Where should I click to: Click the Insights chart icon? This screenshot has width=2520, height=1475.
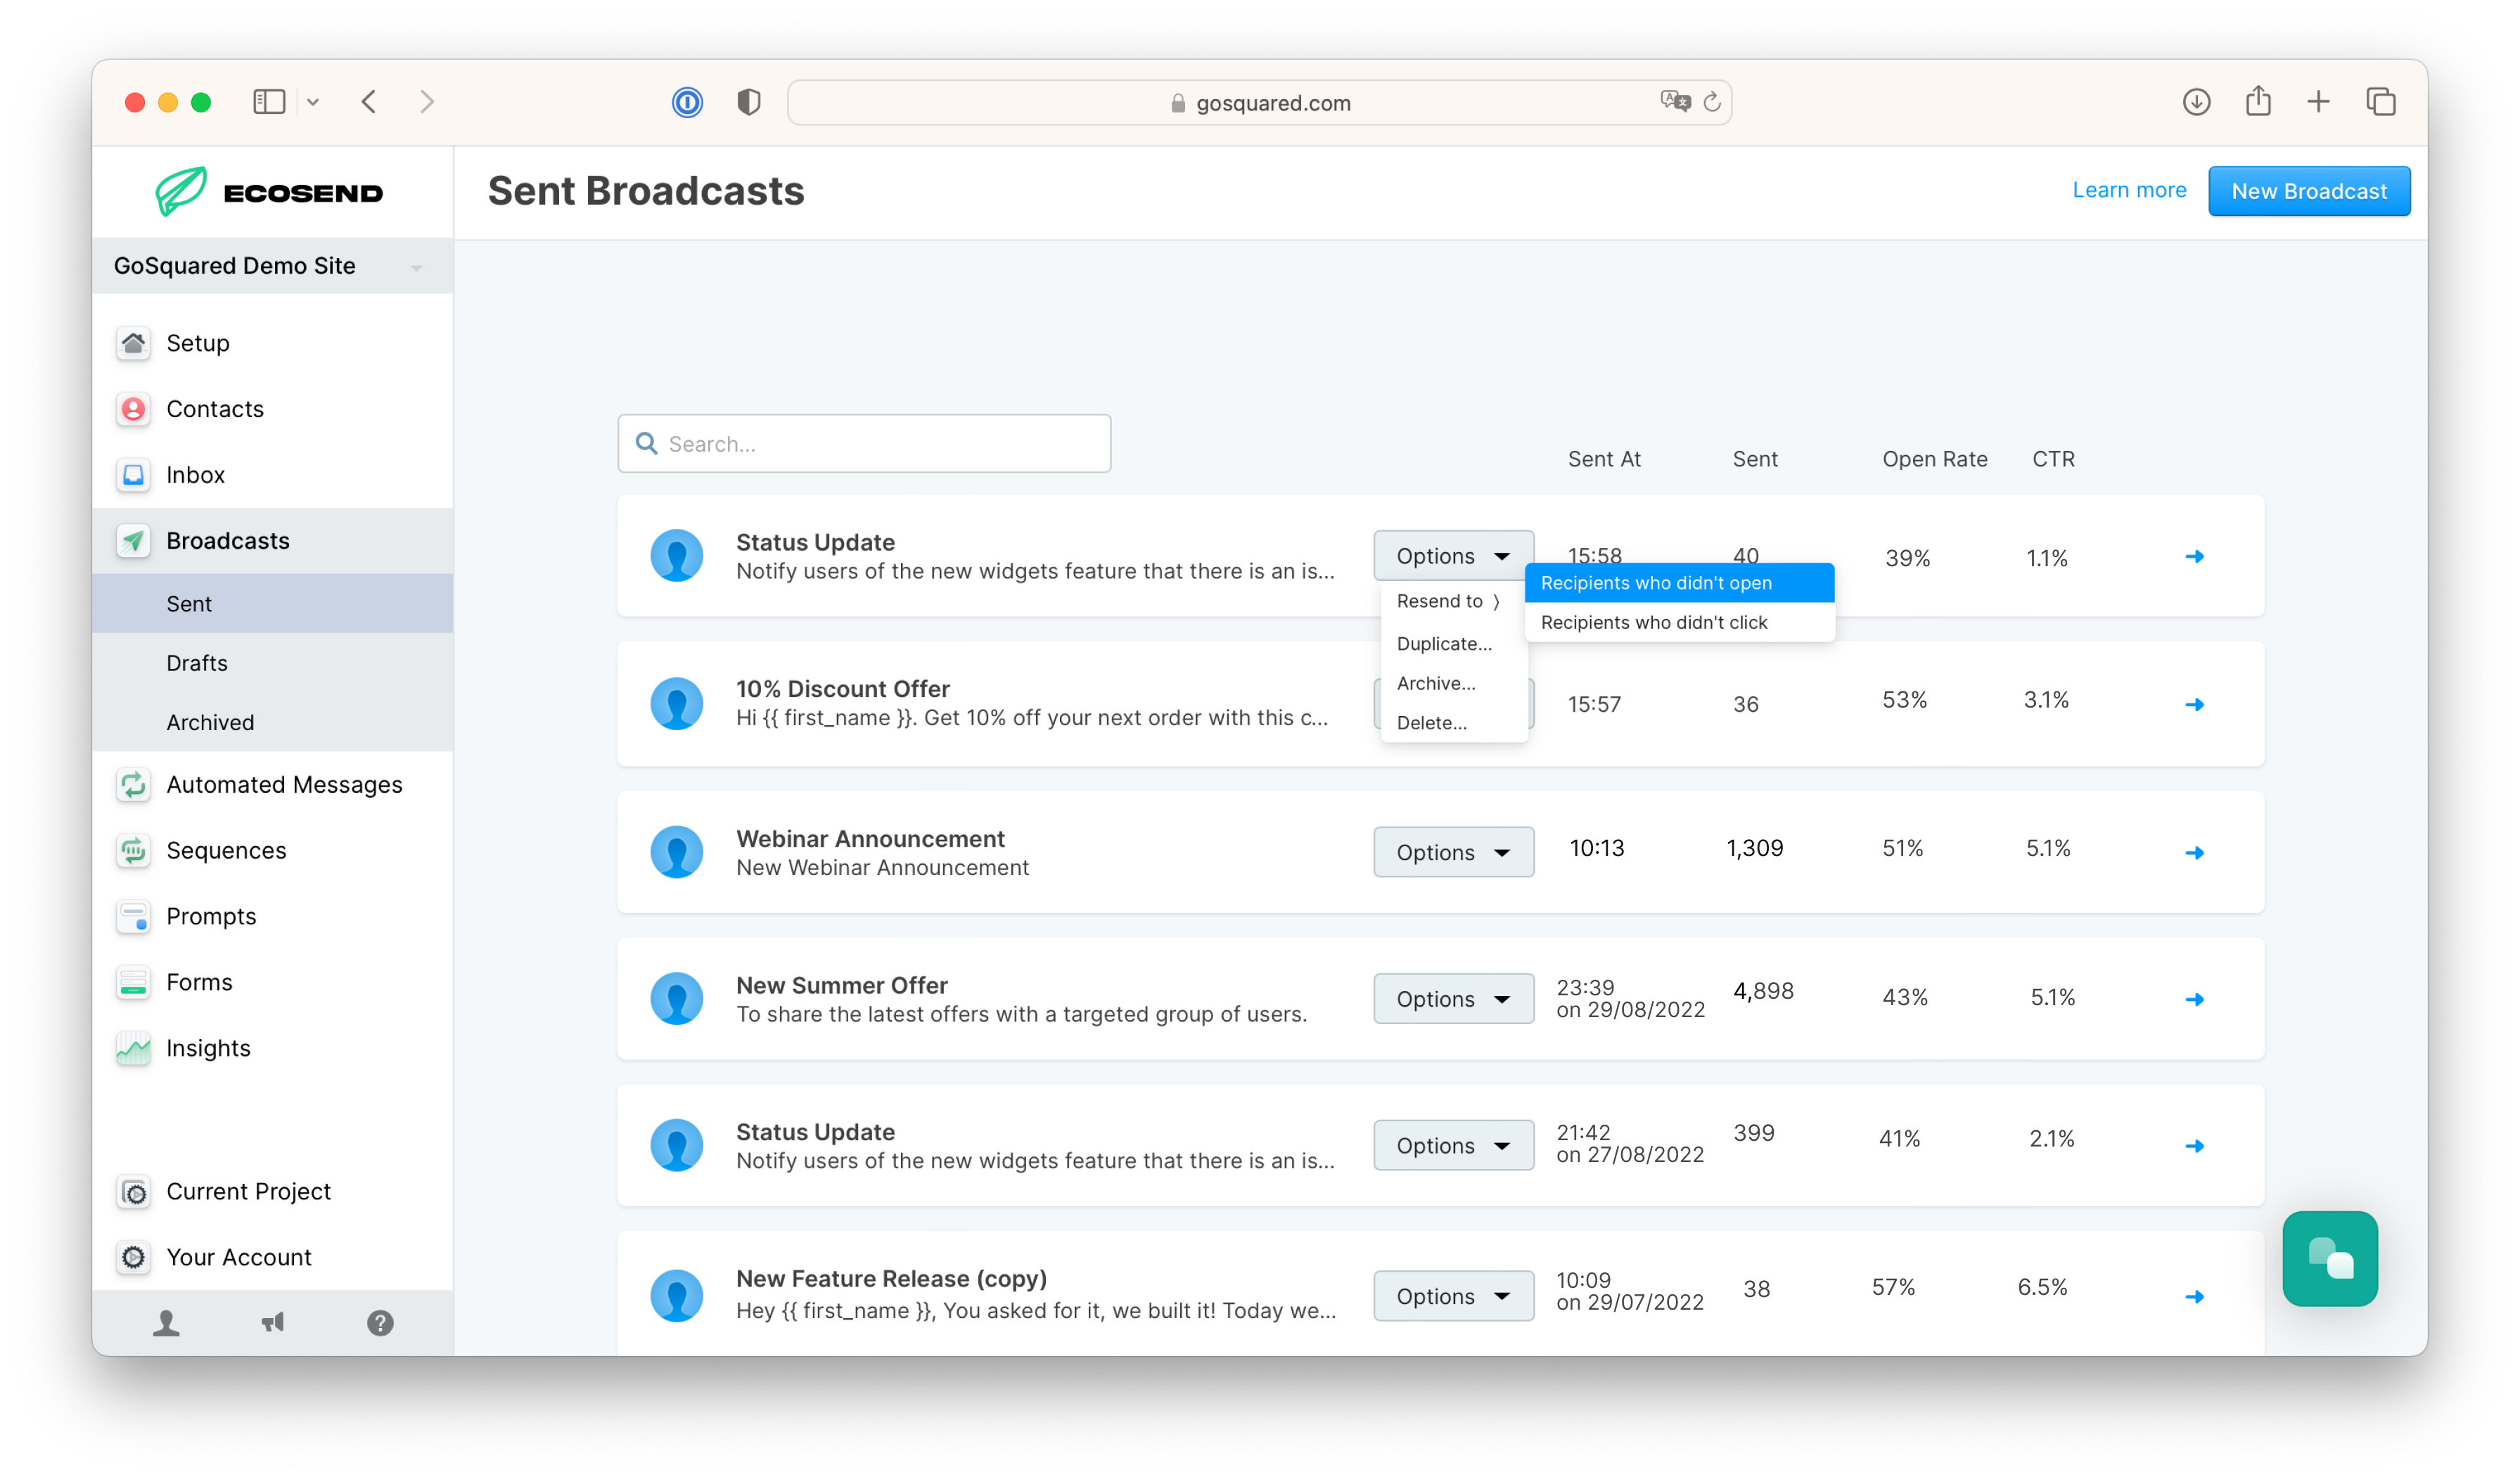click(x=133, y=1049)
